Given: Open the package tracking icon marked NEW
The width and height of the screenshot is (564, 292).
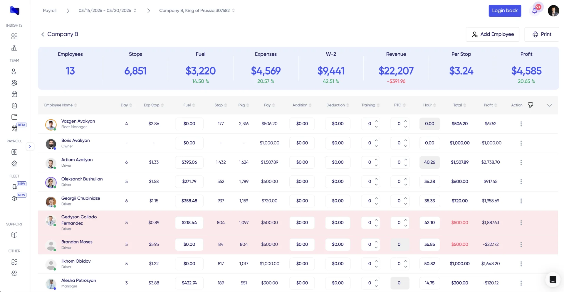Looking at the screenshot, I should pyautogui.click(x=14, y=197).
